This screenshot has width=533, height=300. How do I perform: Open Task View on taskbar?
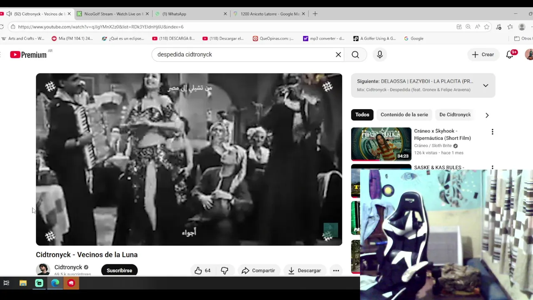pos(6,283)
